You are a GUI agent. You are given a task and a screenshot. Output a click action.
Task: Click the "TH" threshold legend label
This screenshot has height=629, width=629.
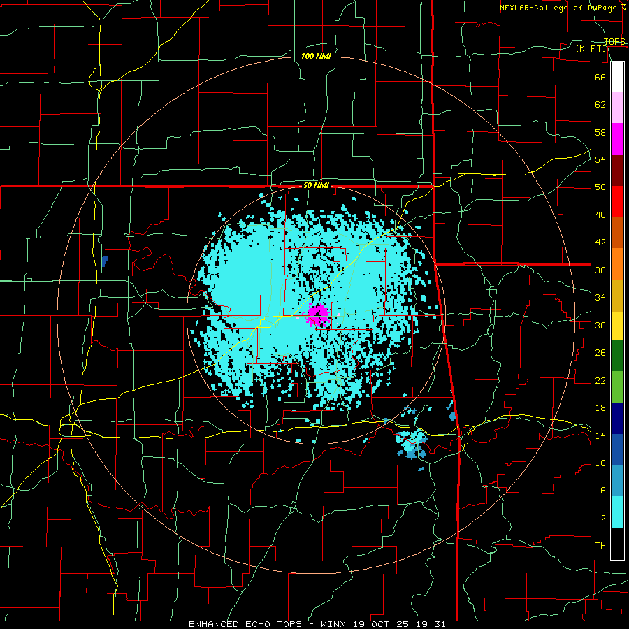tap(600, 546)
